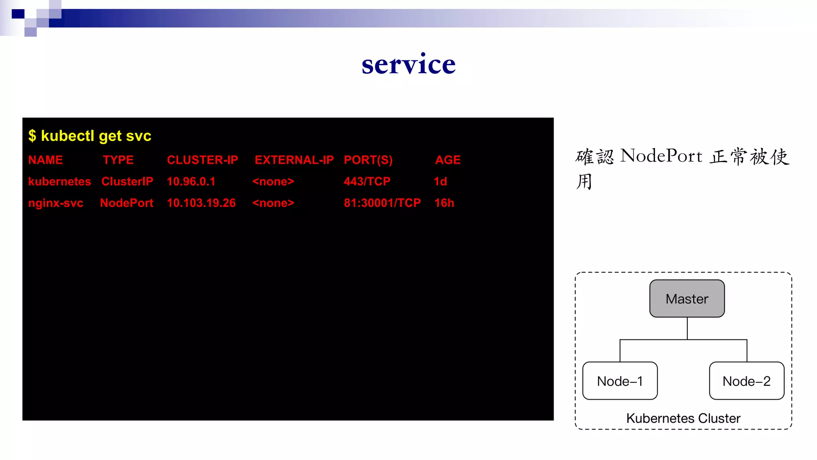Click the PORT(S) column header
This screenshot has width=817, height=460.
tap(368, 160)
